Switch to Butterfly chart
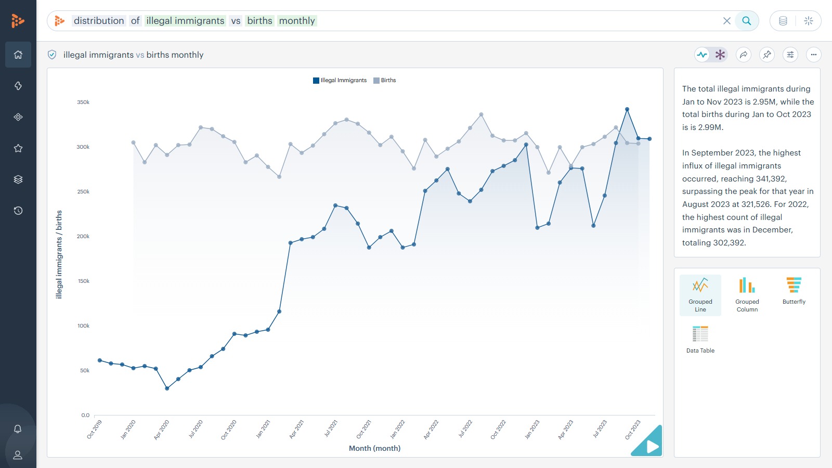 click(794, 291)
